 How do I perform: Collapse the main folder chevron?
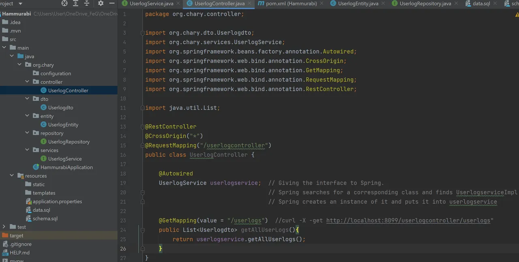tap(4, 47)
